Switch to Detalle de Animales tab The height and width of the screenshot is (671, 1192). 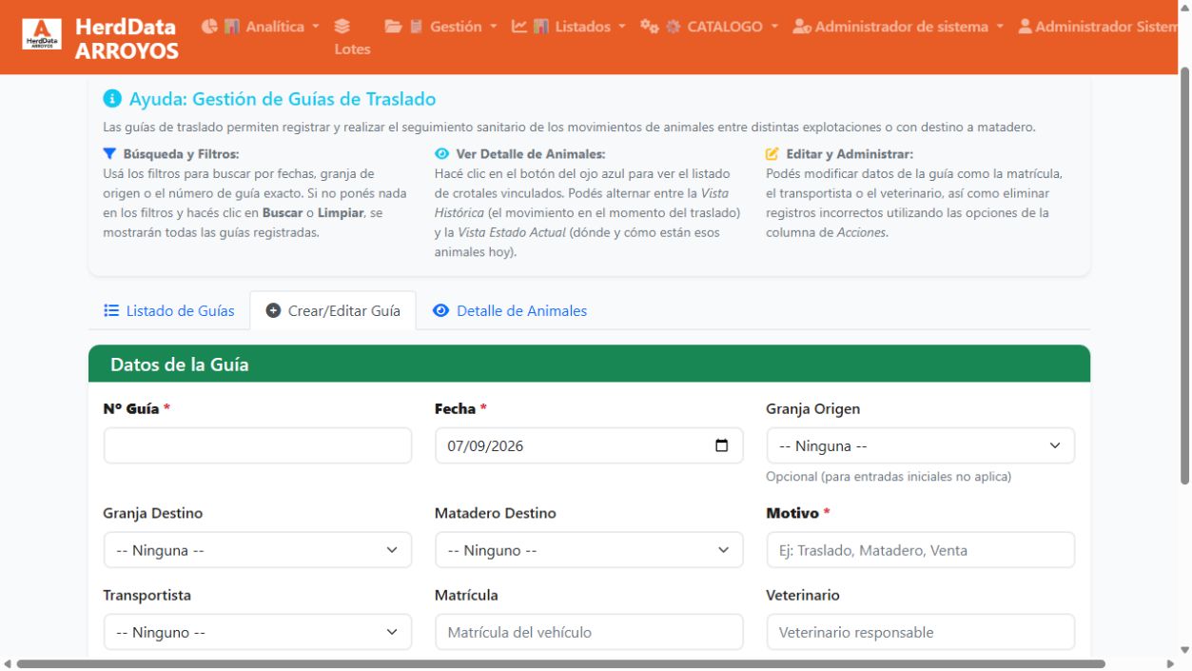point(510,310)
